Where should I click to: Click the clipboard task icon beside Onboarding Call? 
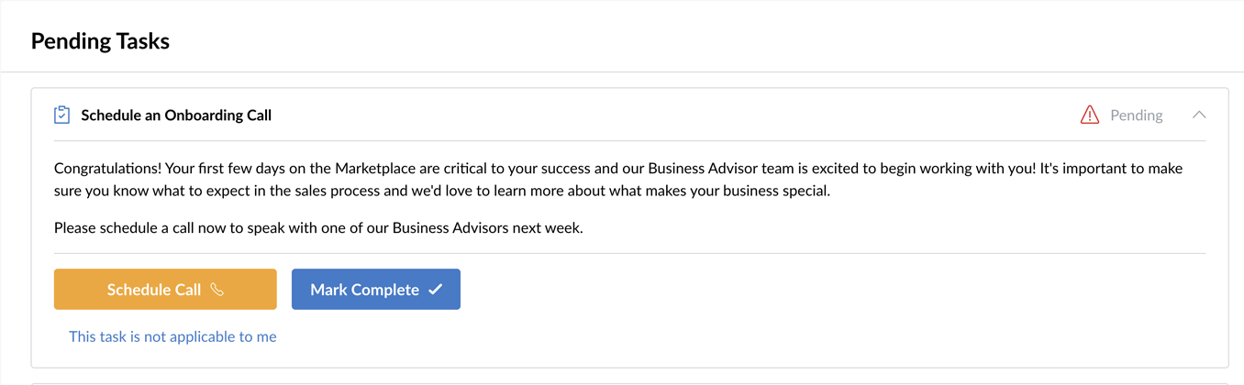(61, 115)
